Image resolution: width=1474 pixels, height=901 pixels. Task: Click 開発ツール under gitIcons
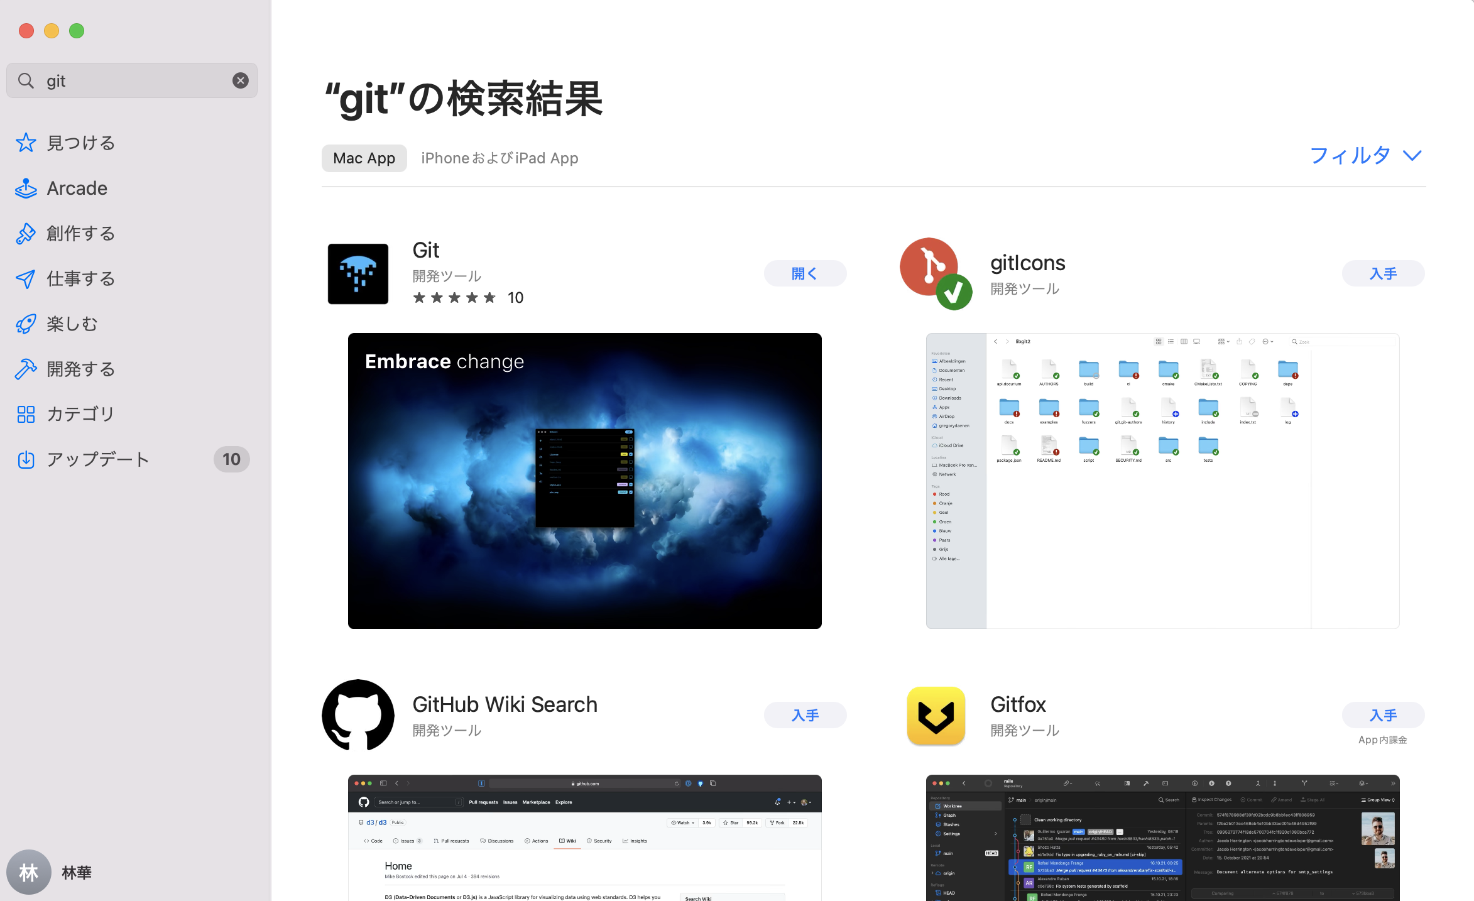click(x=1025, y=288)
